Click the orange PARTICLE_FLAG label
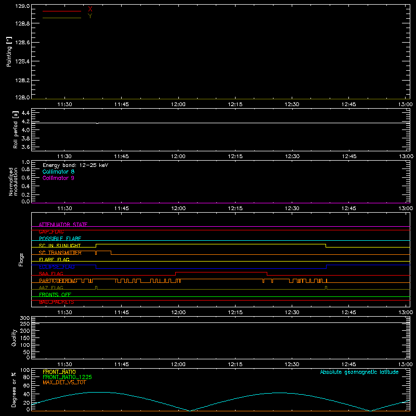The height and width of the screenshot is (416, 416). [x=58, y=281]
